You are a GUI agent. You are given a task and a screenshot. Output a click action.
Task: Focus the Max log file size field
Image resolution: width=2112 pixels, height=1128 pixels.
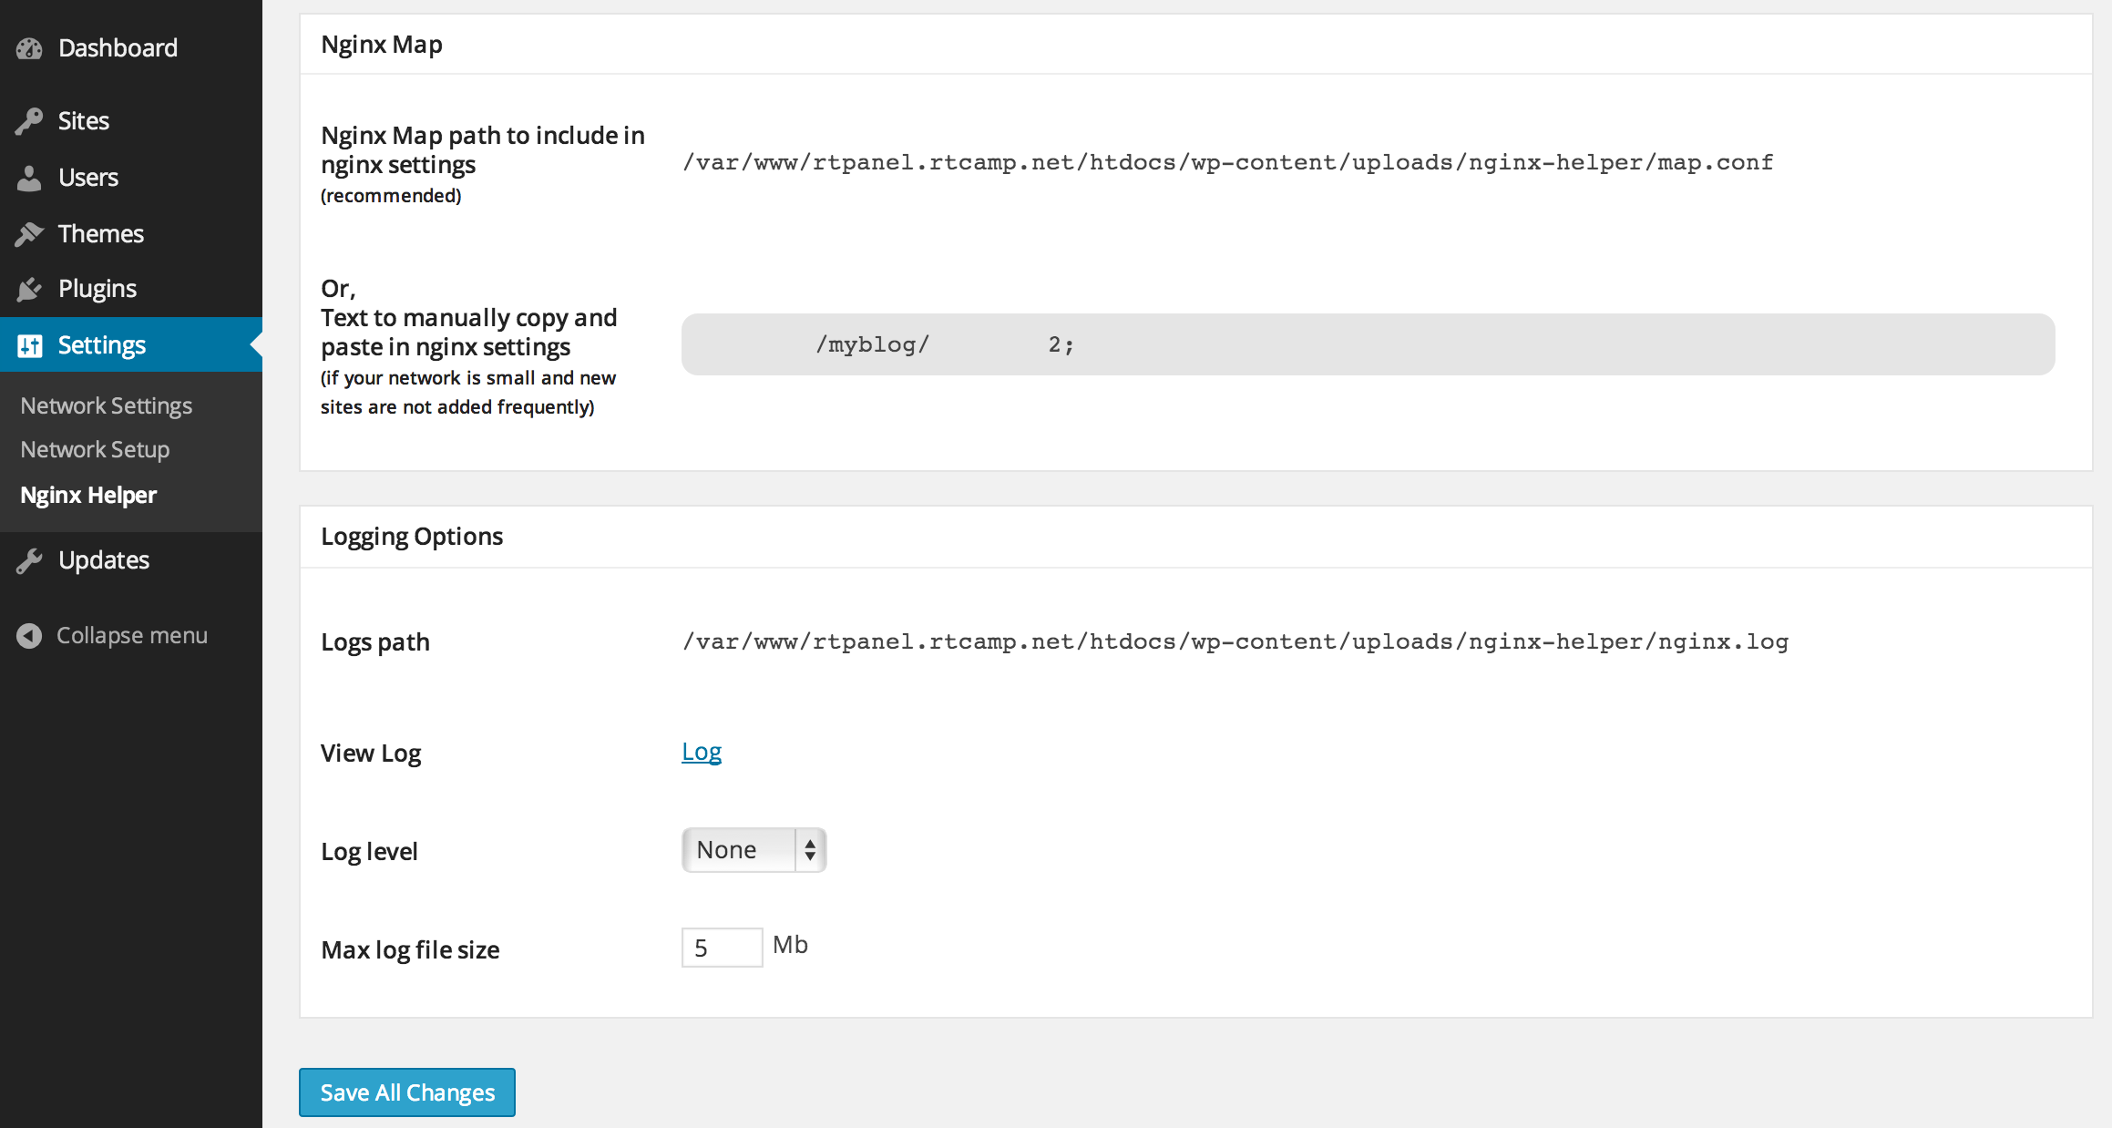(722, 948)
